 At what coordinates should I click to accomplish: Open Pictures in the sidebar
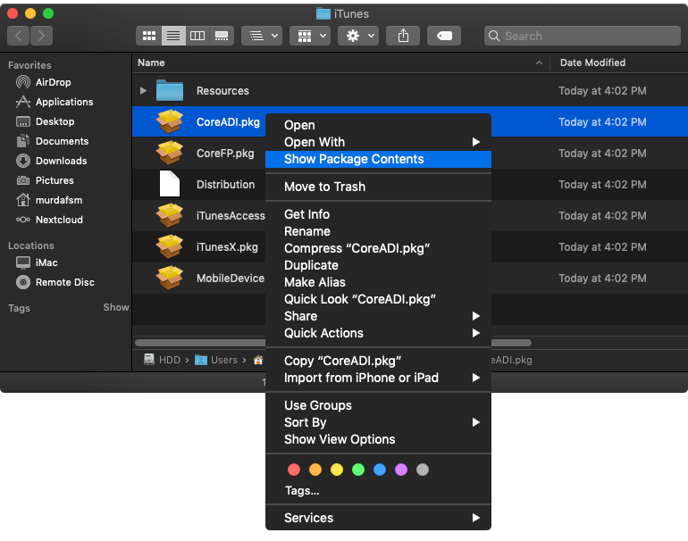[45, 180]
